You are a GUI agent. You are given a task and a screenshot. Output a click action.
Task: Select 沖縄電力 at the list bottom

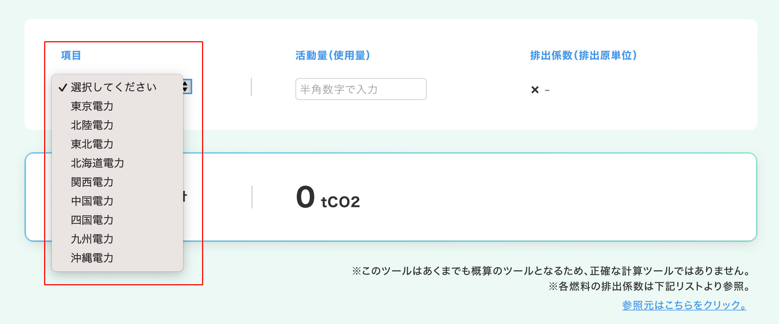click(x=92, y=258)
